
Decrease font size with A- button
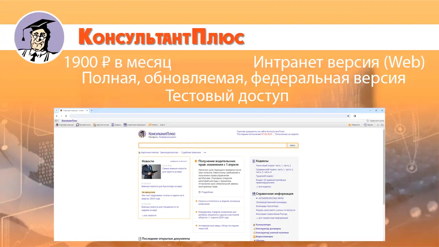point(378,125)
